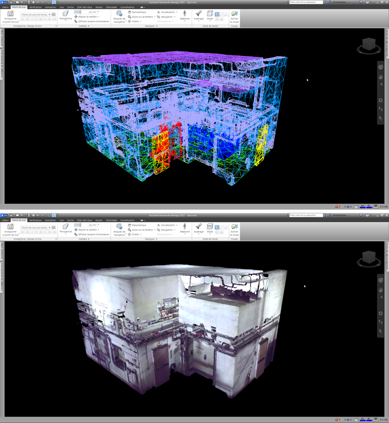Open the Navigation dropdown menu
This screenshot has width=389, height=423.
pyautogui.click(x=167, y=16)
